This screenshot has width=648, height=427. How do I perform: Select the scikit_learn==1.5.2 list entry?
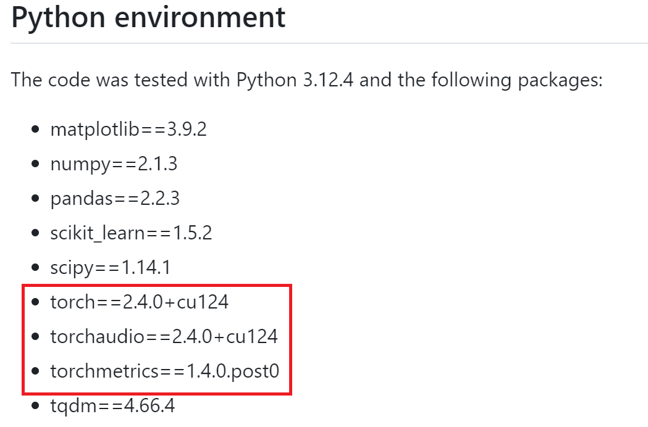[131, 233]
